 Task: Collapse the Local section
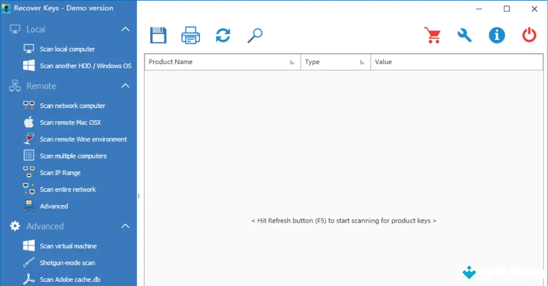tap(125, 29)
